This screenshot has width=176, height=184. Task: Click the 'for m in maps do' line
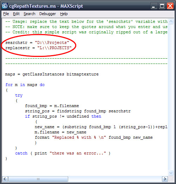coord(25,85)
